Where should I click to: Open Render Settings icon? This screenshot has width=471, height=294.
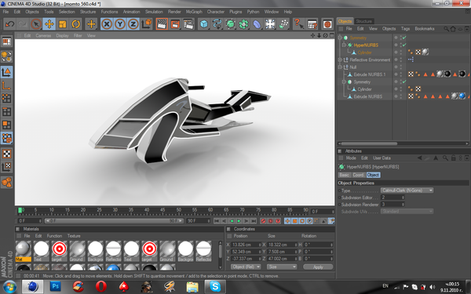[188, 24]
